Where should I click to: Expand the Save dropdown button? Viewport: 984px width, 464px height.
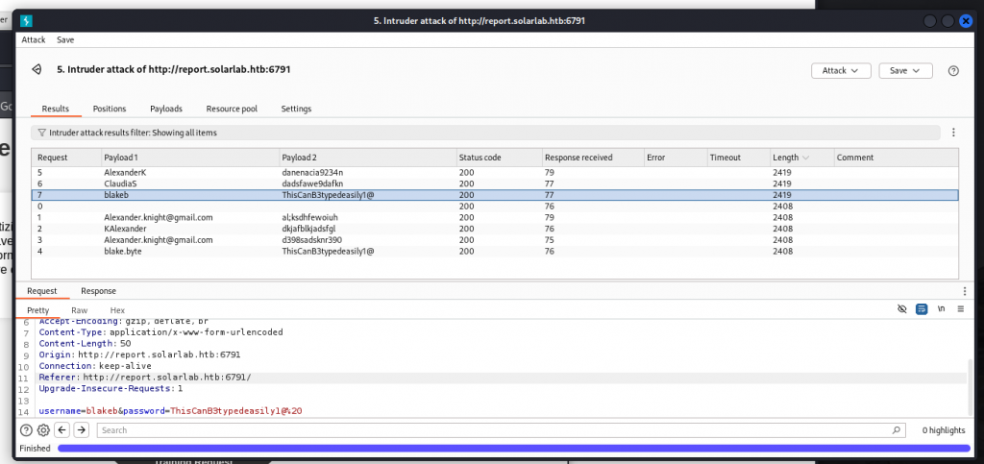[905, 71]
